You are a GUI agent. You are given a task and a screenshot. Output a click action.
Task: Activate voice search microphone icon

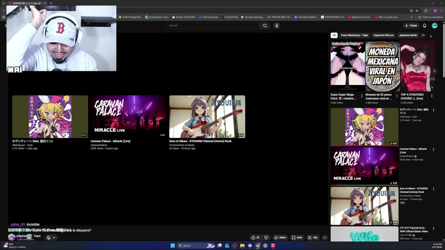[x=277, y=25]
